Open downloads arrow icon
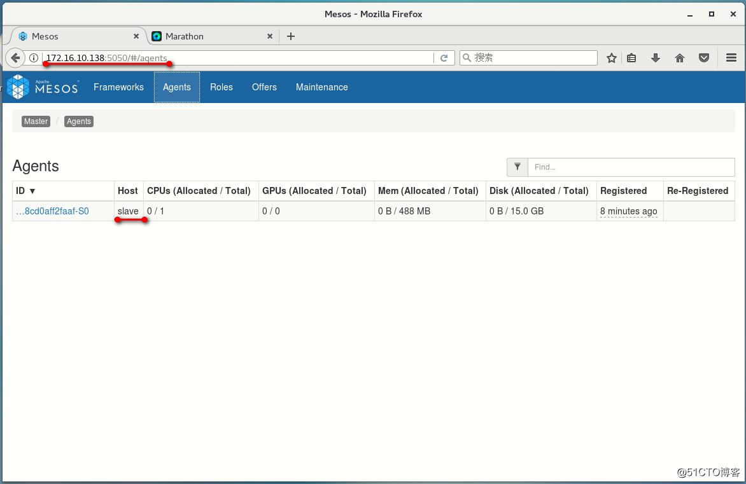The height and width of the screenshot is (484, 746). tap(656, 58)
